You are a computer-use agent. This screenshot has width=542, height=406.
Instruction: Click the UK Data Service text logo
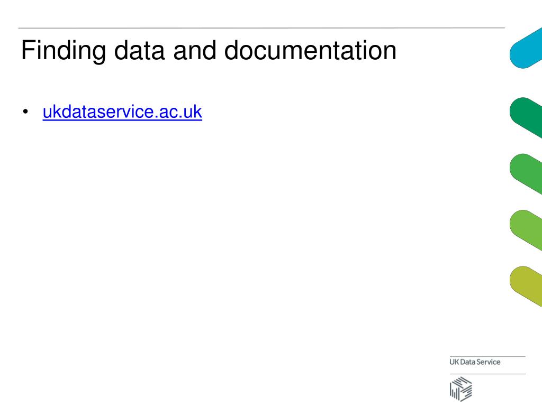click(475, 362)
